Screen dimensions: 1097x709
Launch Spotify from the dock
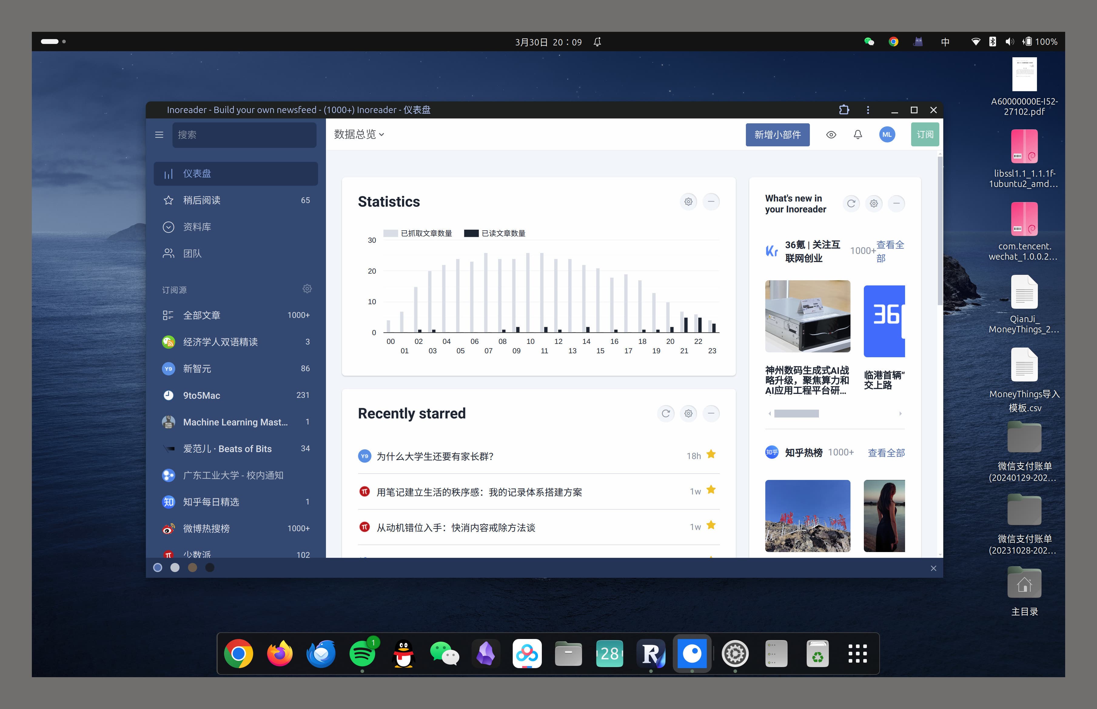point(362,653)
